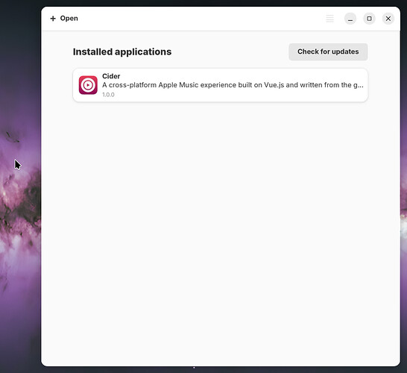Click the Installed applications heading
This screenshot has height=373, width=407.
click(122, 51)
